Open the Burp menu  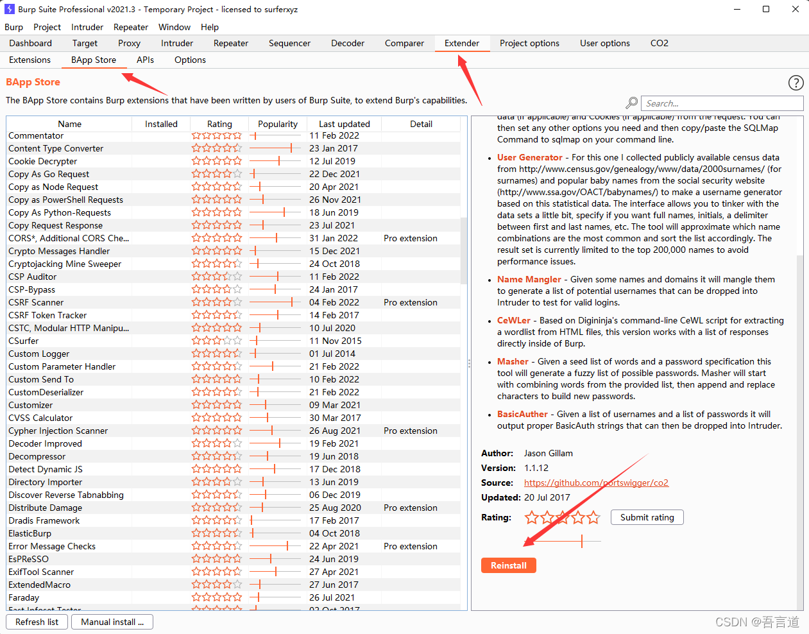tap(13, 27)
